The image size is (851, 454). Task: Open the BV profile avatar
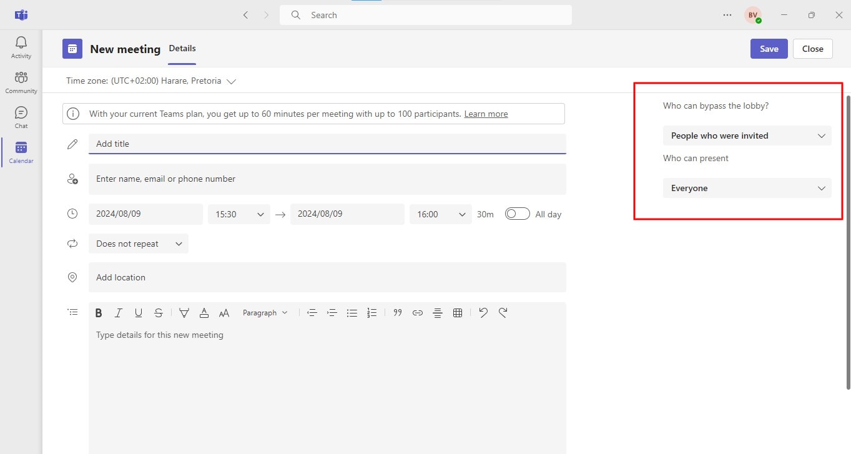753,15
